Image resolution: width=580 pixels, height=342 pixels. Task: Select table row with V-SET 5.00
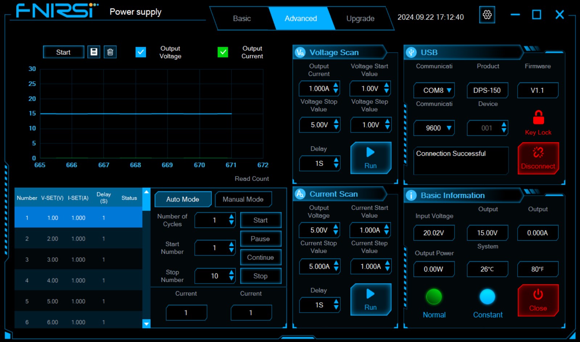point(78,301)
